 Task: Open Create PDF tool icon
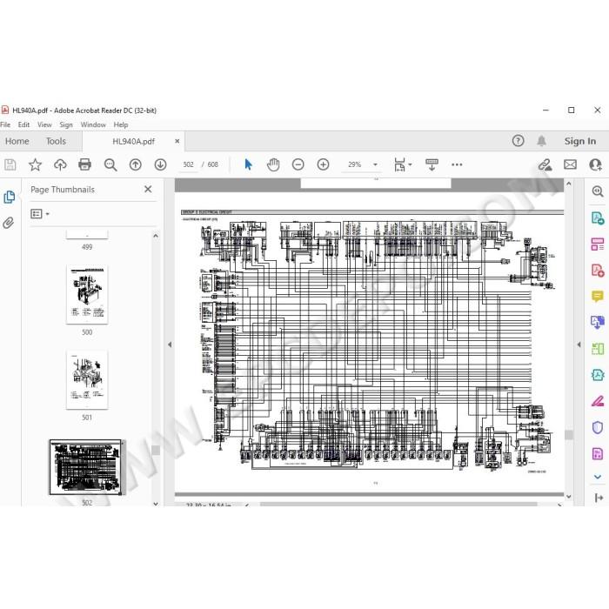(x=598, y=271)
